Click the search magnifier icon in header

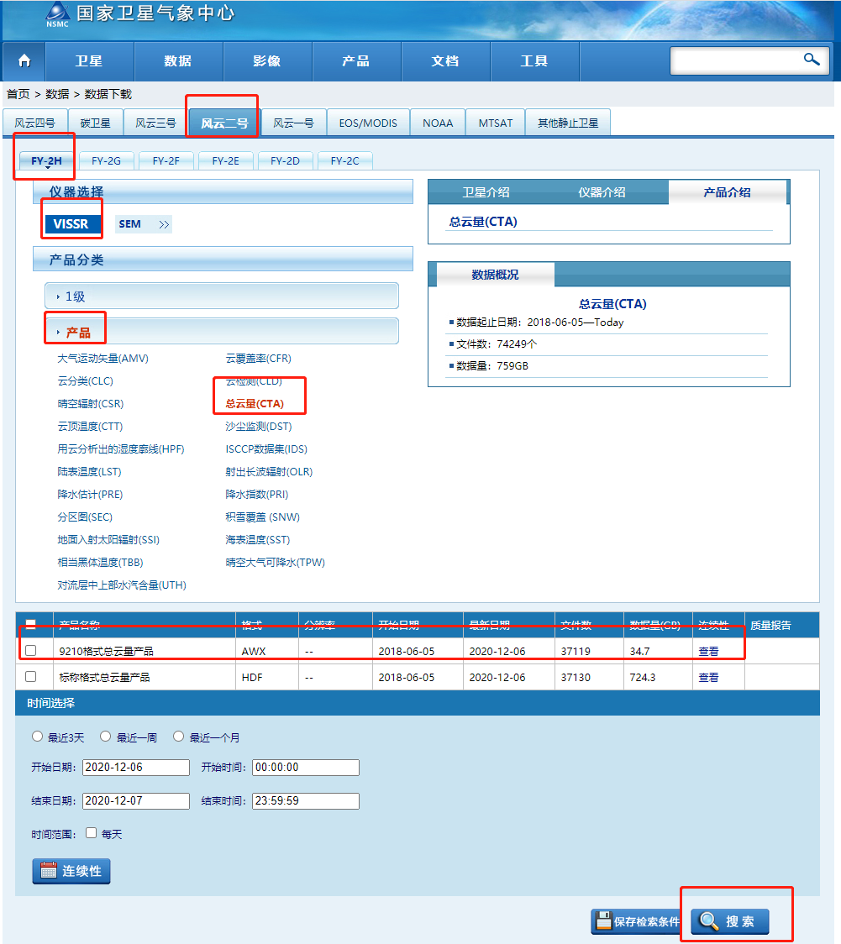[812, 59]
